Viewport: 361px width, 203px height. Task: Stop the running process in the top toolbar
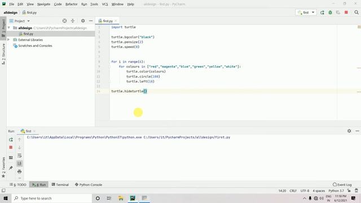(346, 12)
